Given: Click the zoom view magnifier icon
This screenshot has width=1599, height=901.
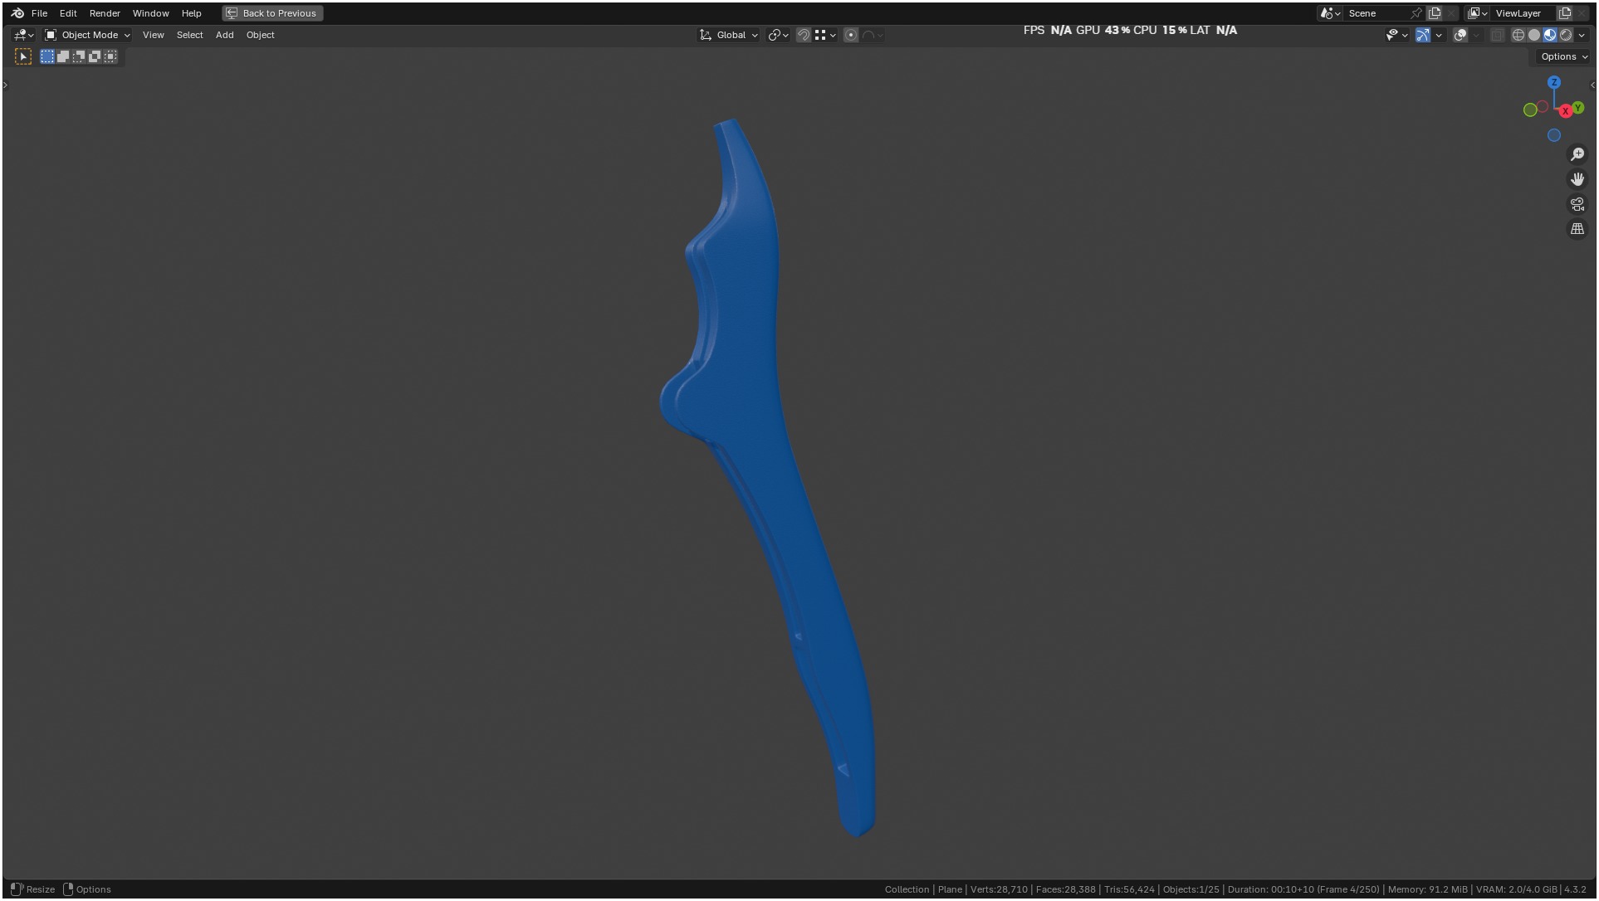Looking at the screenshot, I should coord(1577,154).
